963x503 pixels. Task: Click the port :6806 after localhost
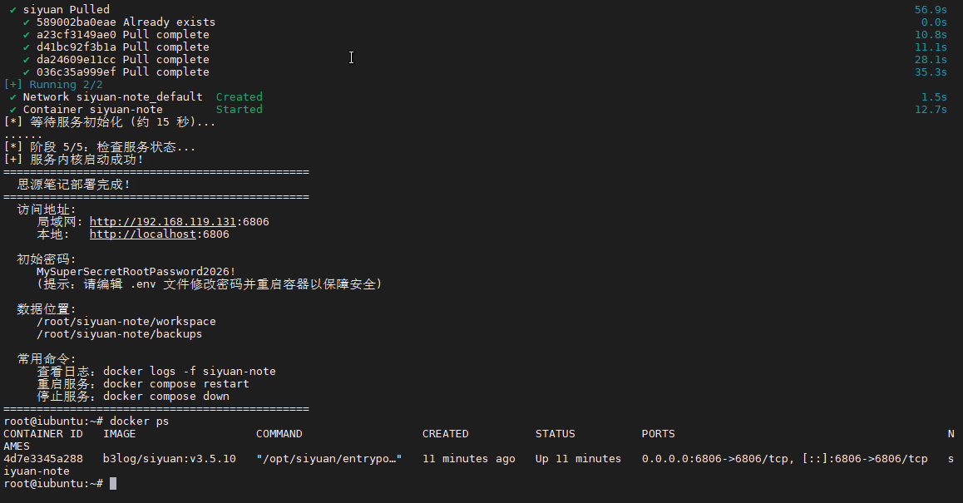pos(213,234)
